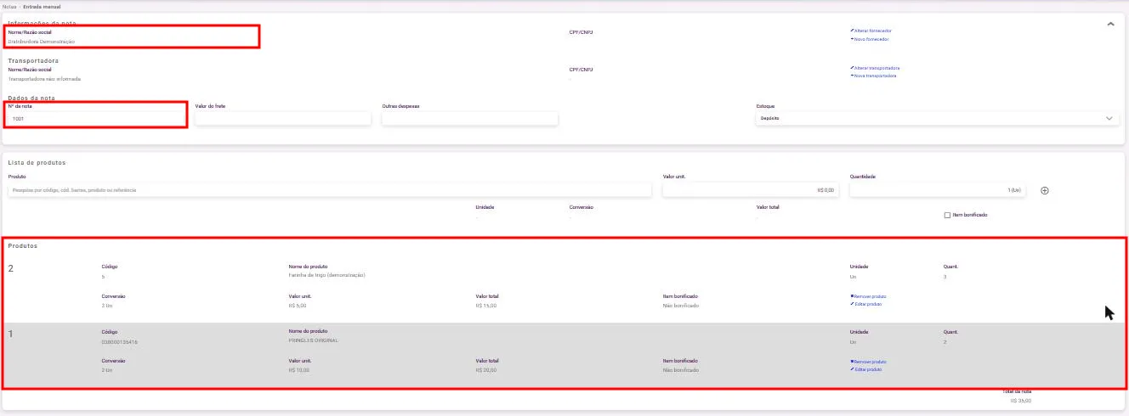The image size is (1129, 416).
Task: Remove the Pringles Original product
Action: pos(868,362)
